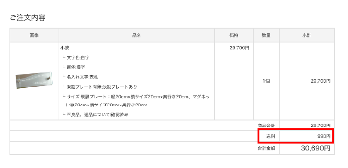This screenshot has height=168, width=348.
Task: Click the 1個 quantity cell
Action: pyautogui.click(x=266, y=81)
